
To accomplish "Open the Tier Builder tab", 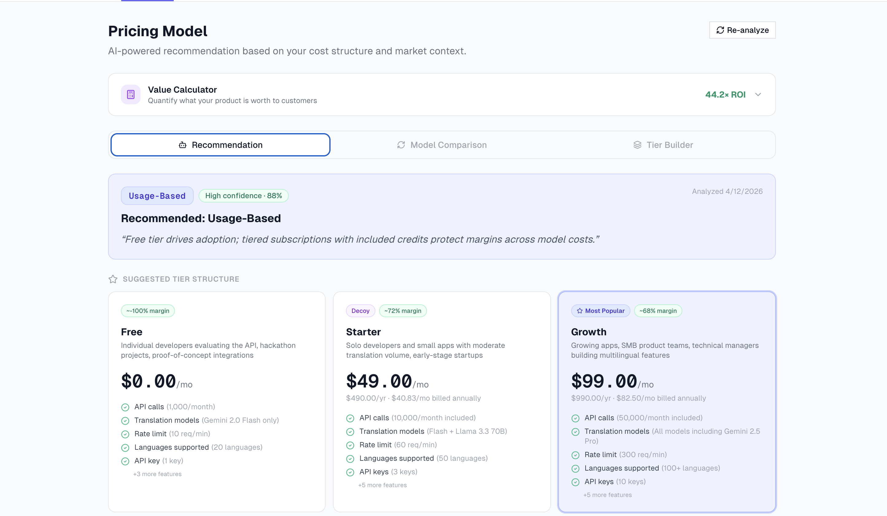I will tap(663, 144).
